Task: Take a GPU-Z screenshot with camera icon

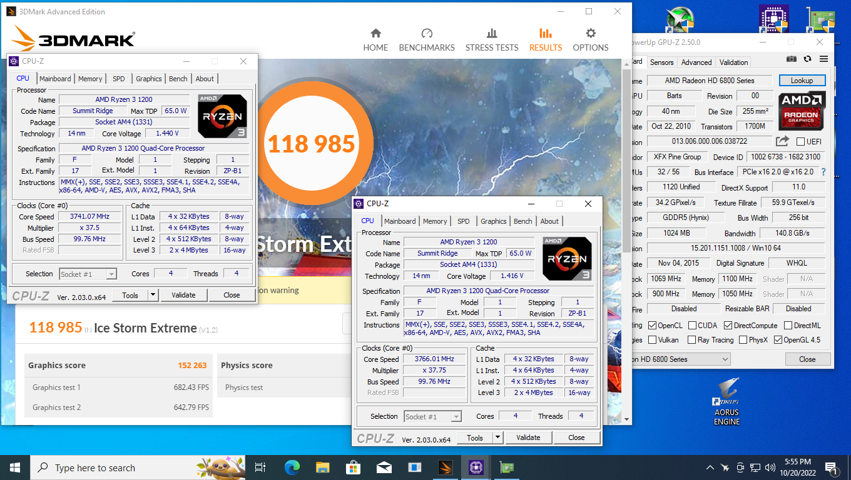Action: (792, 59)
